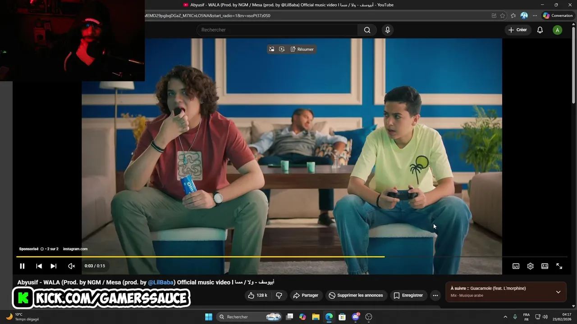This screenshot has width=577, height=324.
Task: Open Discord from the taskbar
Action: point(356,317)
